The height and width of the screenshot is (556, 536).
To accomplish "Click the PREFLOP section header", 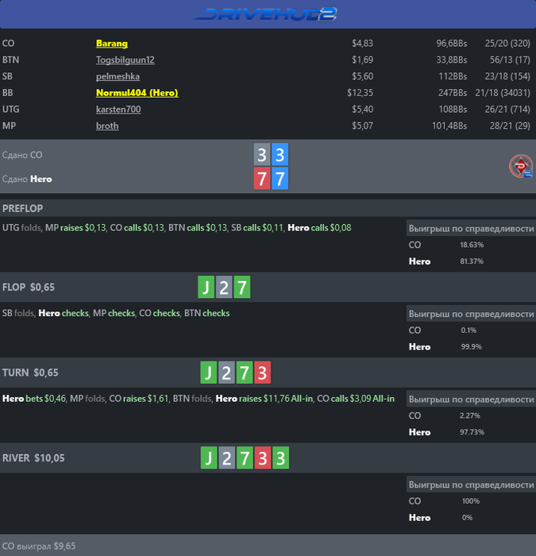I will [x=23, y=208].
